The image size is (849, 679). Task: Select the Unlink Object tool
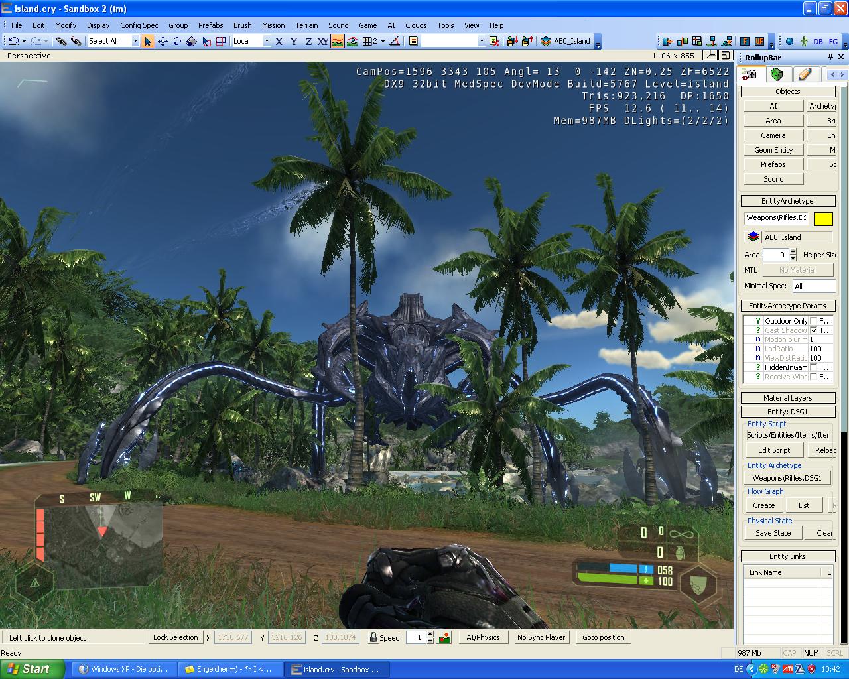pos(76,41)
